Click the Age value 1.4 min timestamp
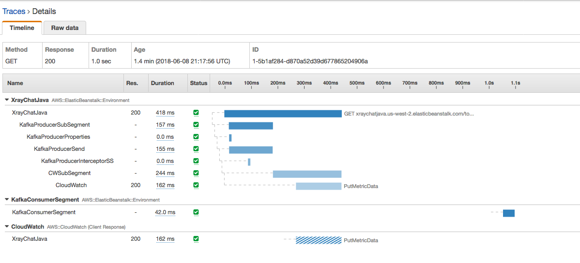The width and height of the screenshot is (580, 263). [182, 61]
